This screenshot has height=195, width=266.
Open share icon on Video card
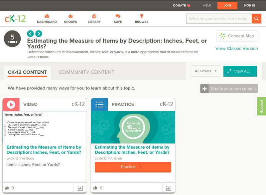click(80, 188)
